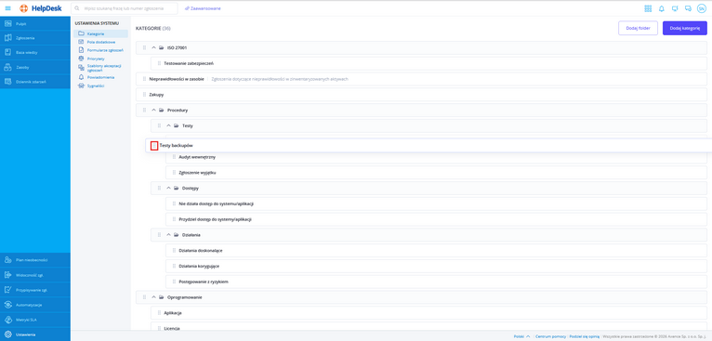This screenshot has height=341, width=712.
Task: Open Metryki SLA in the sidebar
Action: (x=35, y=320)
